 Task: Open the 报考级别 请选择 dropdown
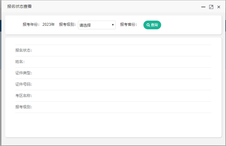pos(97,25)
